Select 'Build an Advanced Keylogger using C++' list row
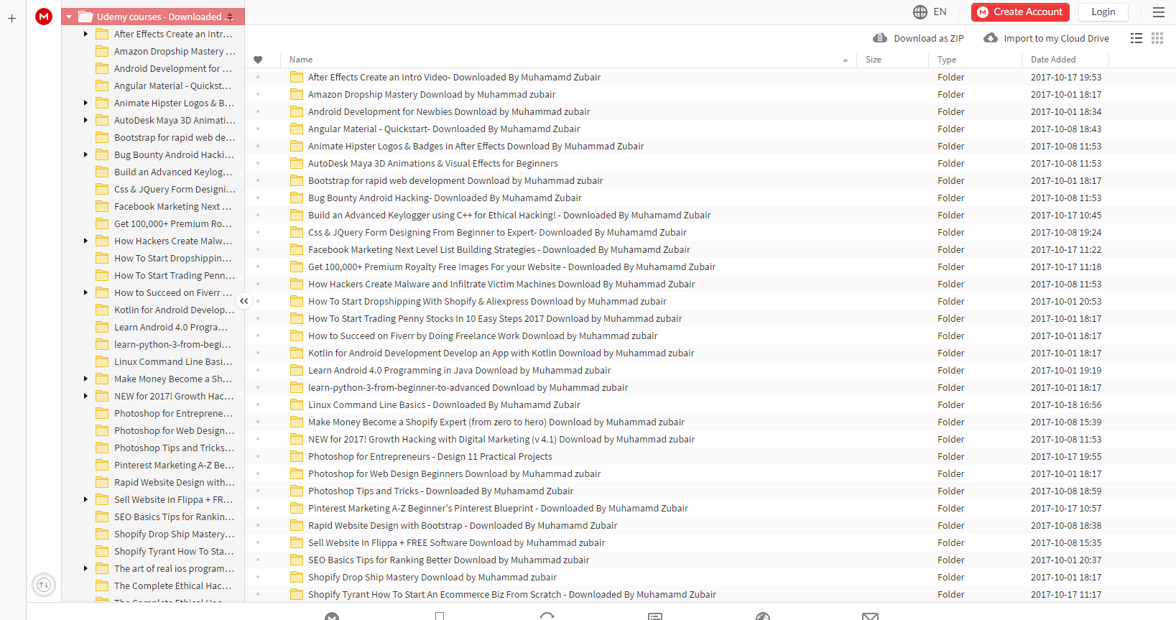 coord(710,215)
